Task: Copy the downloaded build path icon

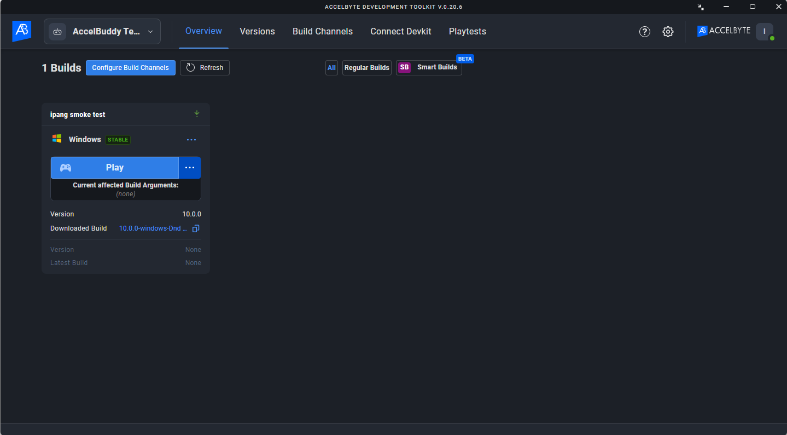Action: pyautogui.click(x=196, y=228)
